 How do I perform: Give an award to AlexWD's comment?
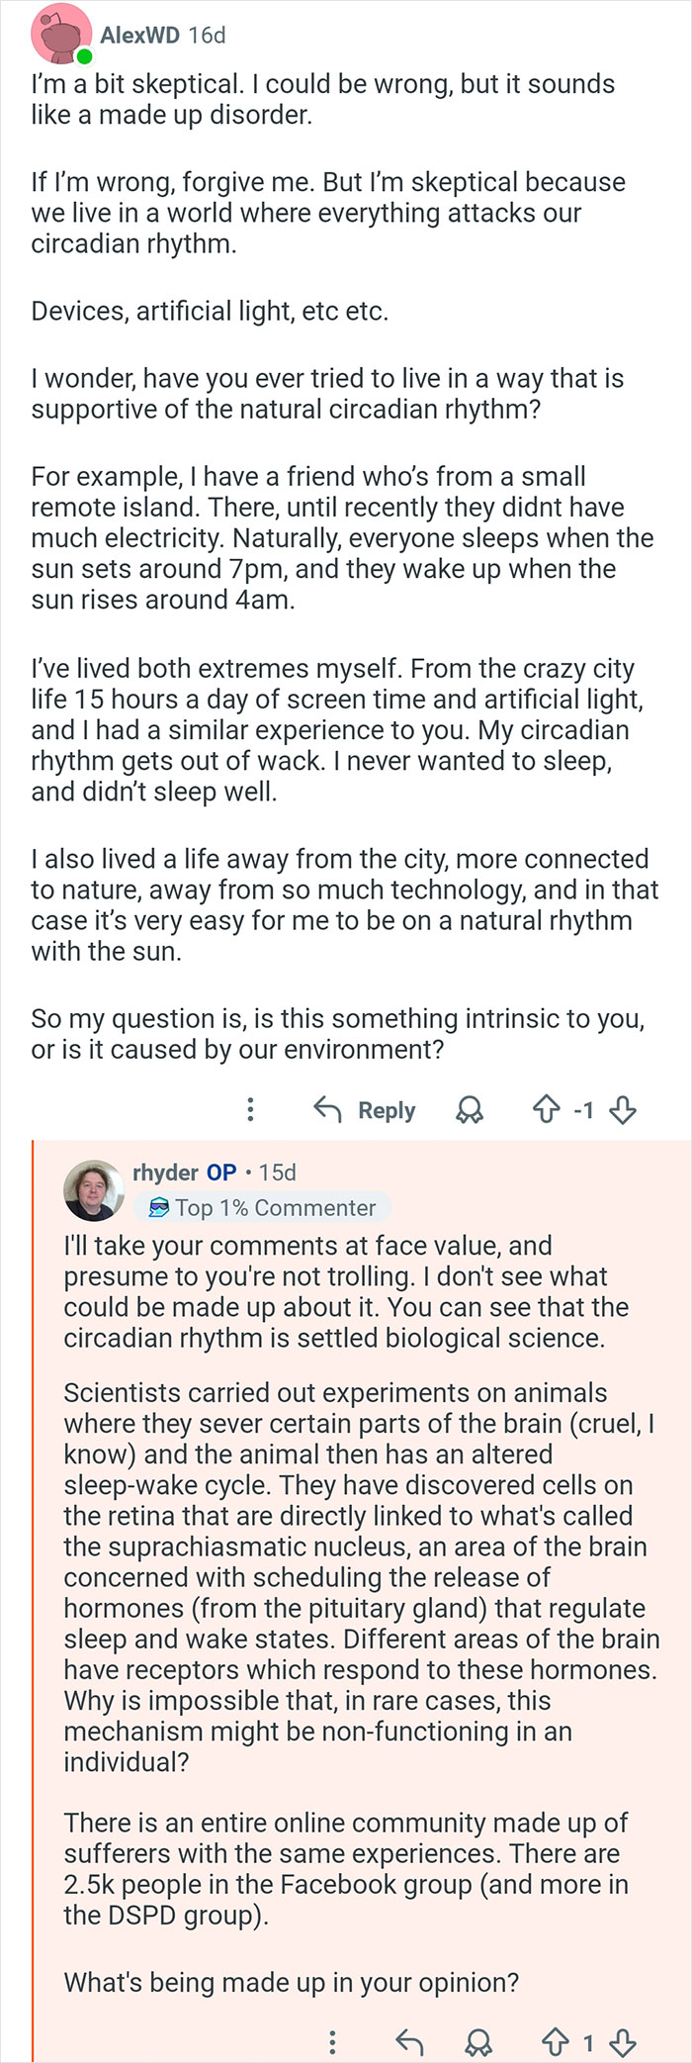pyautogui.click(x=469, y=1110)
